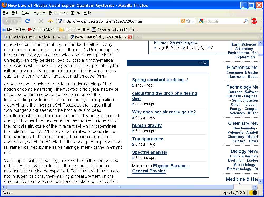Open the list all tabs dropdown
The width and height of the screenshot is (264, 197).
coord(261,37)
